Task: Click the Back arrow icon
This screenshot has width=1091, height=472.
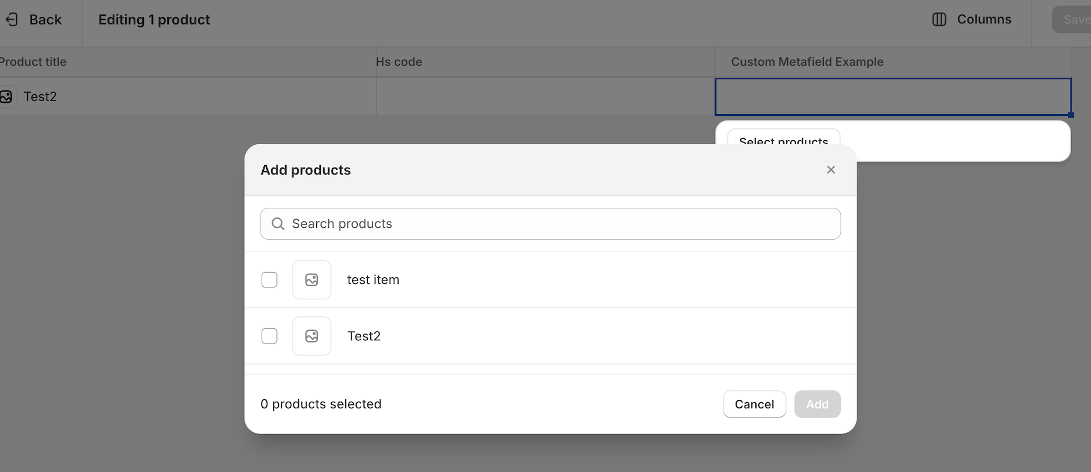Action: [12, 20]
